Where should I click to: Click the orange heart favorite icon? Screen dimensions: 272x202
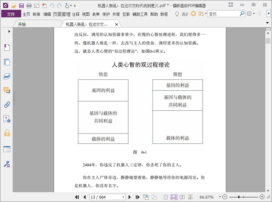(x=193, y=14)
